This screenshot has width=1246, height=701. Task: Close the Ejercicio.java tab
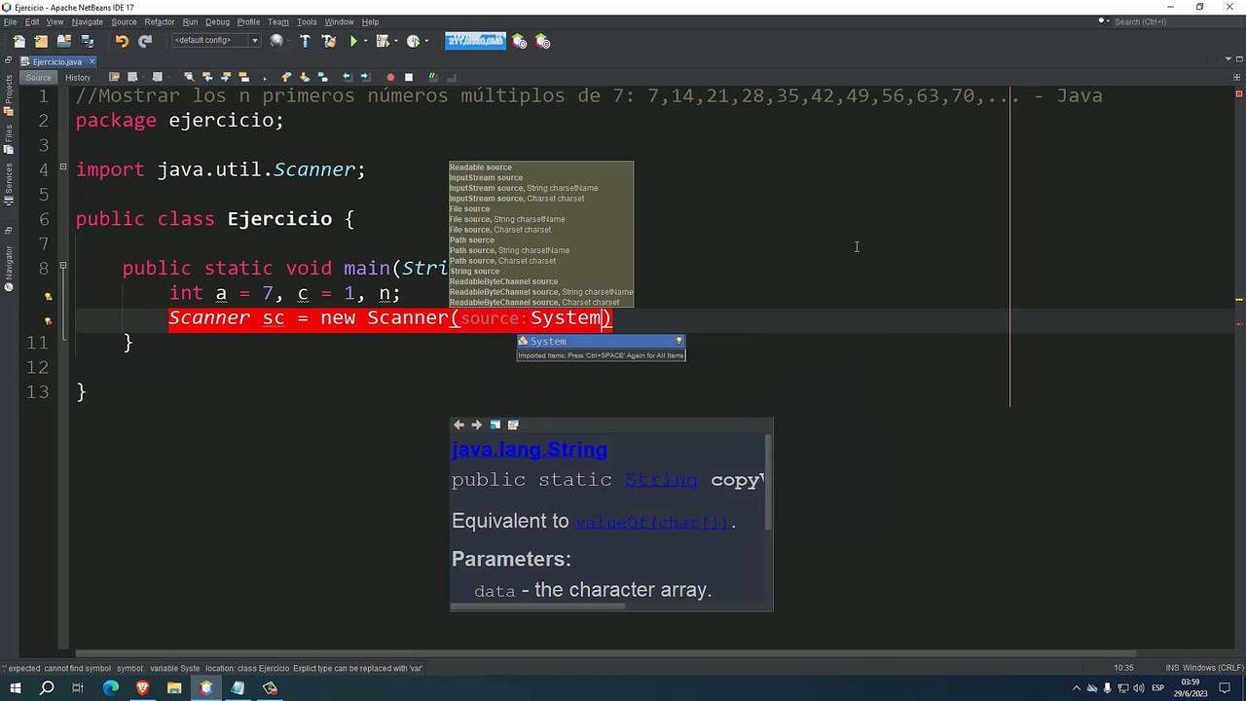[92, 61]
